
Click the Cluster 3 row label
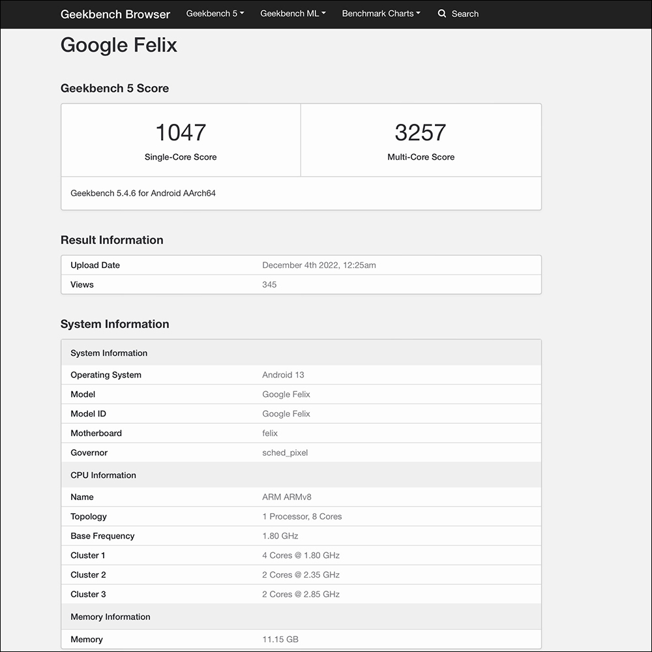[88, 594]
